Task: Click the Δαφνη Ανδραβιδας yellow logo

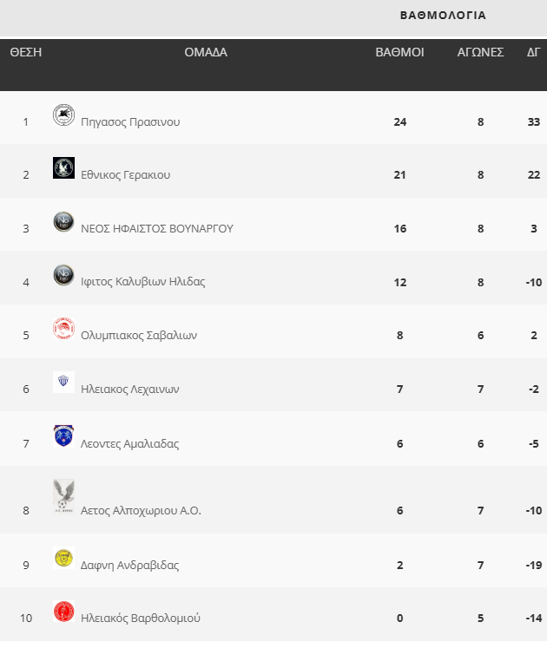Action: pyautogui.click(x=63, y=558)
